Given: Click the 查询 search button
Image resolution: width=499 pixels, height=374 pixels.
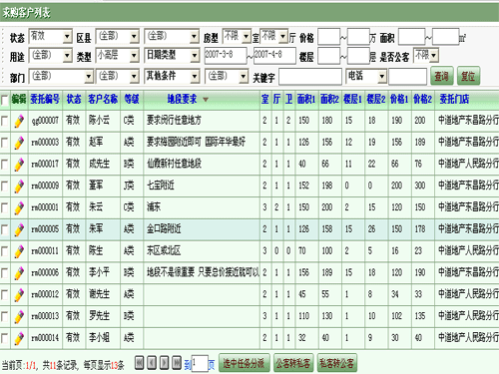Looking at the screenshot, I should pyautogui.click(x=442, y=76).
